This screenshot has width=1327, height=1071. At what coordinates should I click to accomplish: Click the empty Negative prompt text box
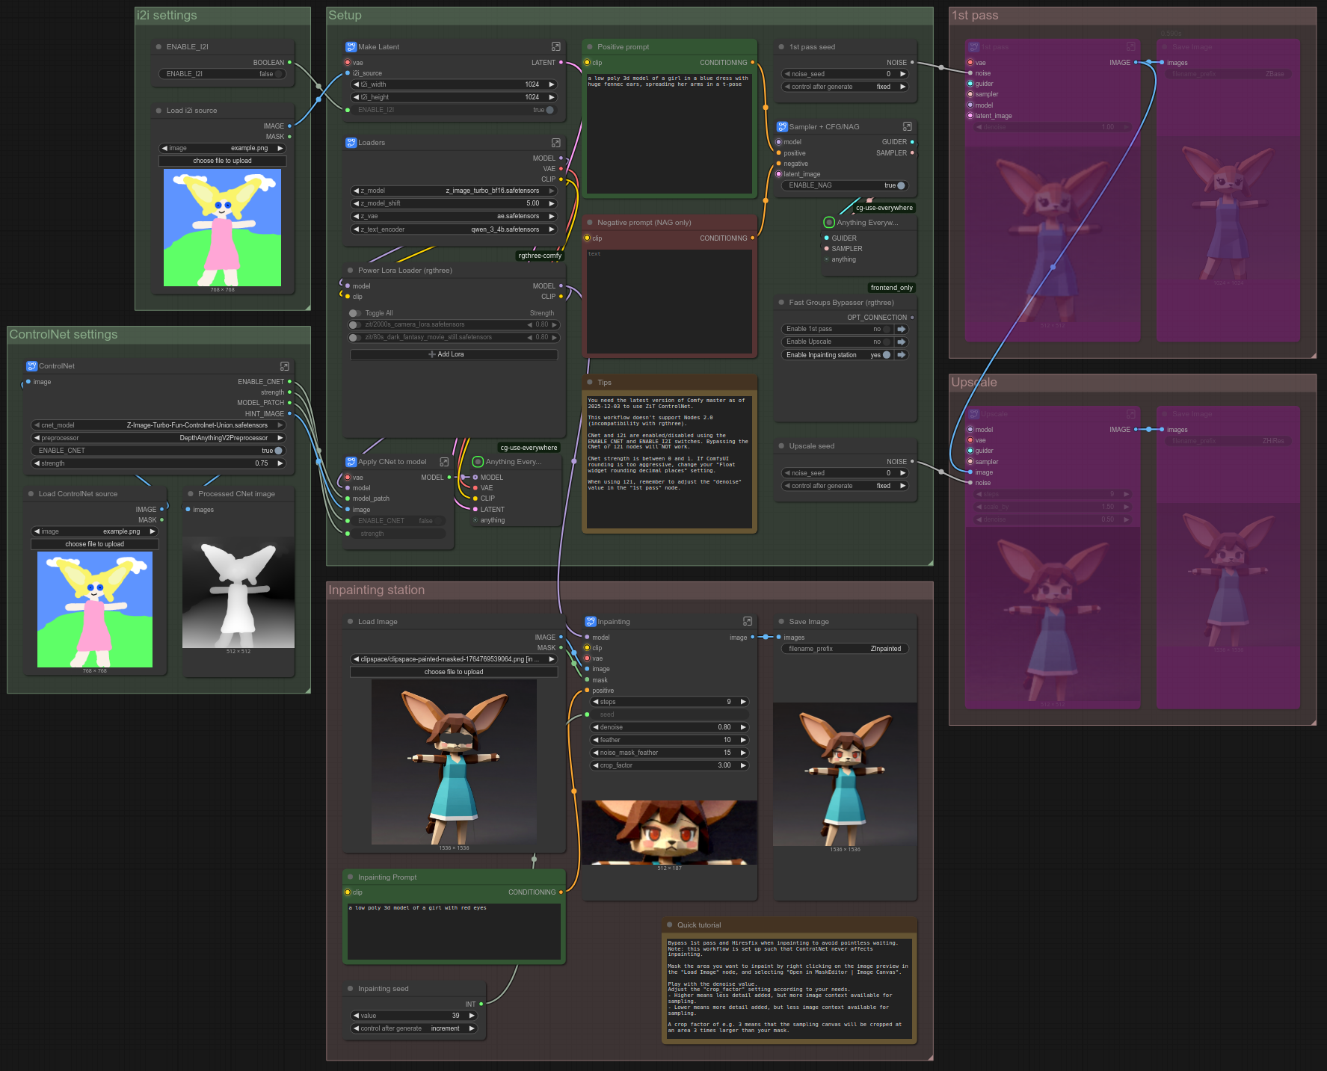(x=669, y=301)
